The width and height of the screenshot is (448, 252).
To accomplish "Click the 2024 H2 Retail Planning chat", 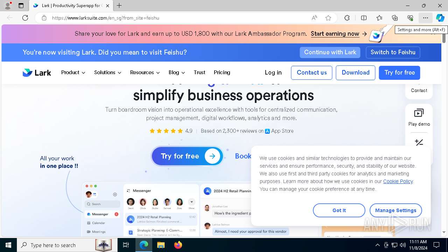I will pos(161,219).
